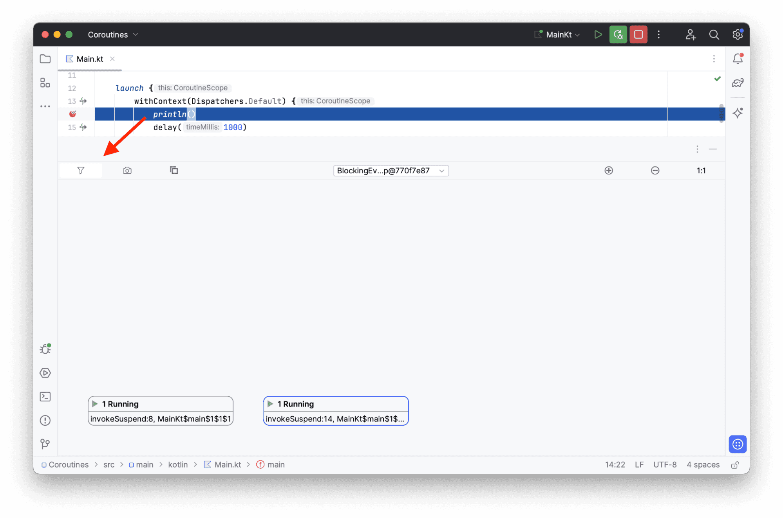Toggle read-only lock in the status bar
The width and height of the screenshot is (783, 518).
coord(735,465)
